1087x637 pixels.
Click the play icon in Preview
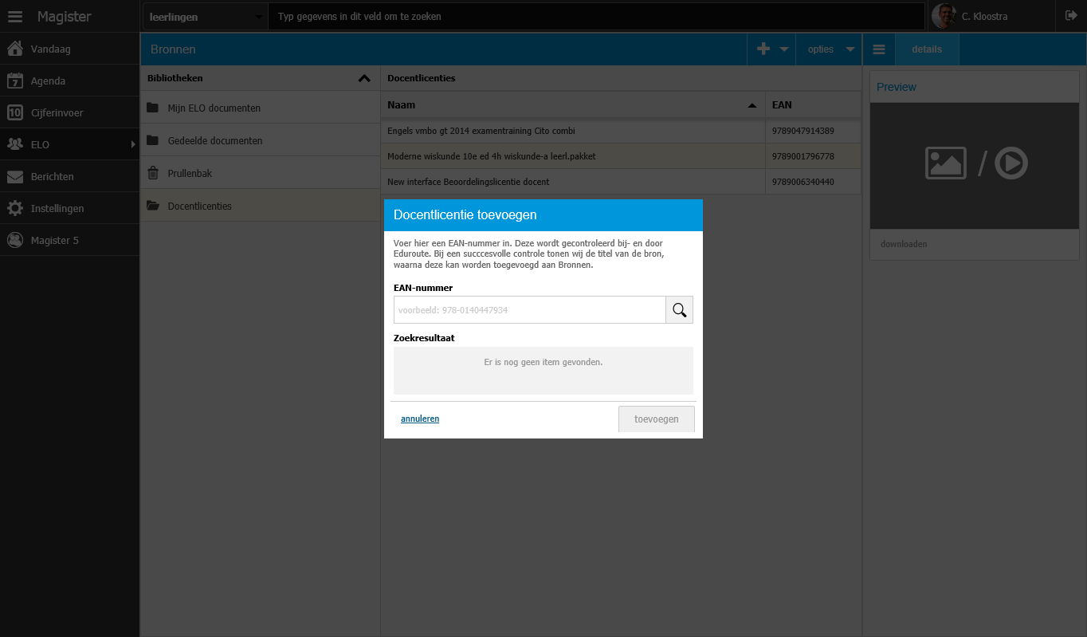pyautogui.click(x=1011, y=163)
